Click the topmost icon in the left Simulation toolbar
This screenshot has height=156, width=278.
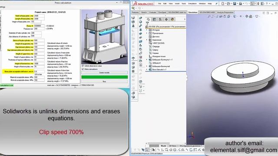[133, 18]
